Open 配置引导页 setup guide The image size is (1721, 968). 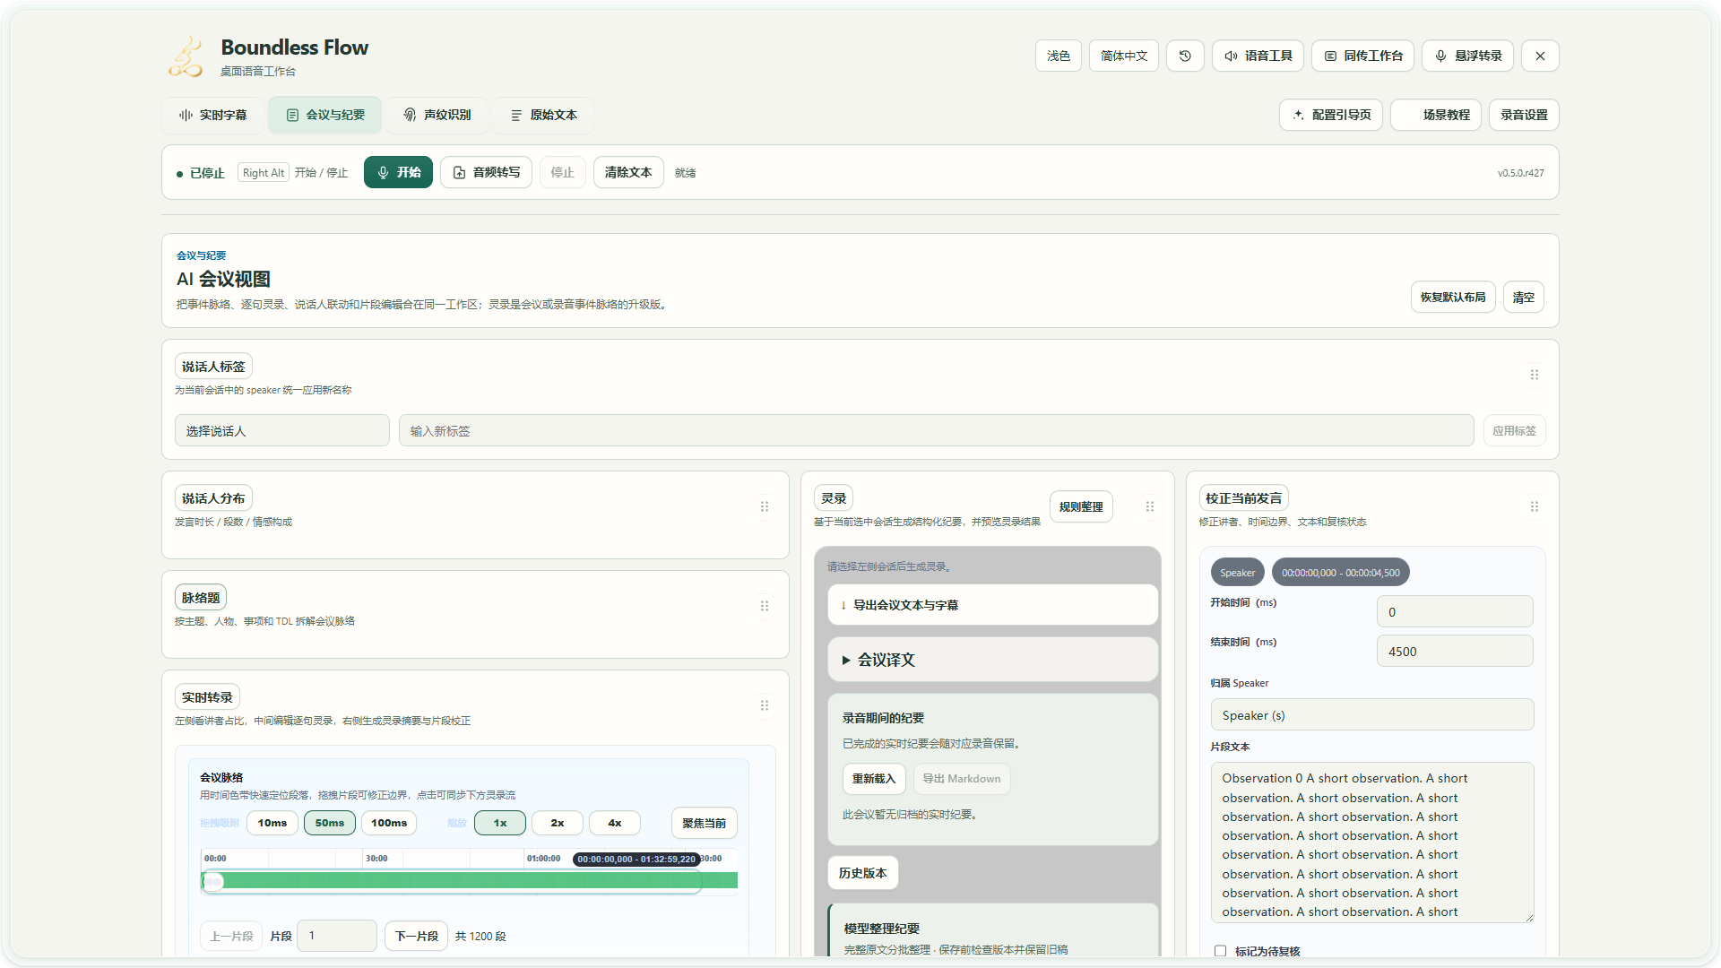(x=1331, y=115)
